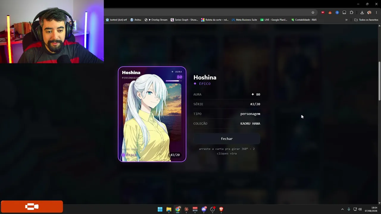The width and height of the screenshot is (381, 214).
Task: Expand the hidden bookmarks chevron
Action: point(346,20)
